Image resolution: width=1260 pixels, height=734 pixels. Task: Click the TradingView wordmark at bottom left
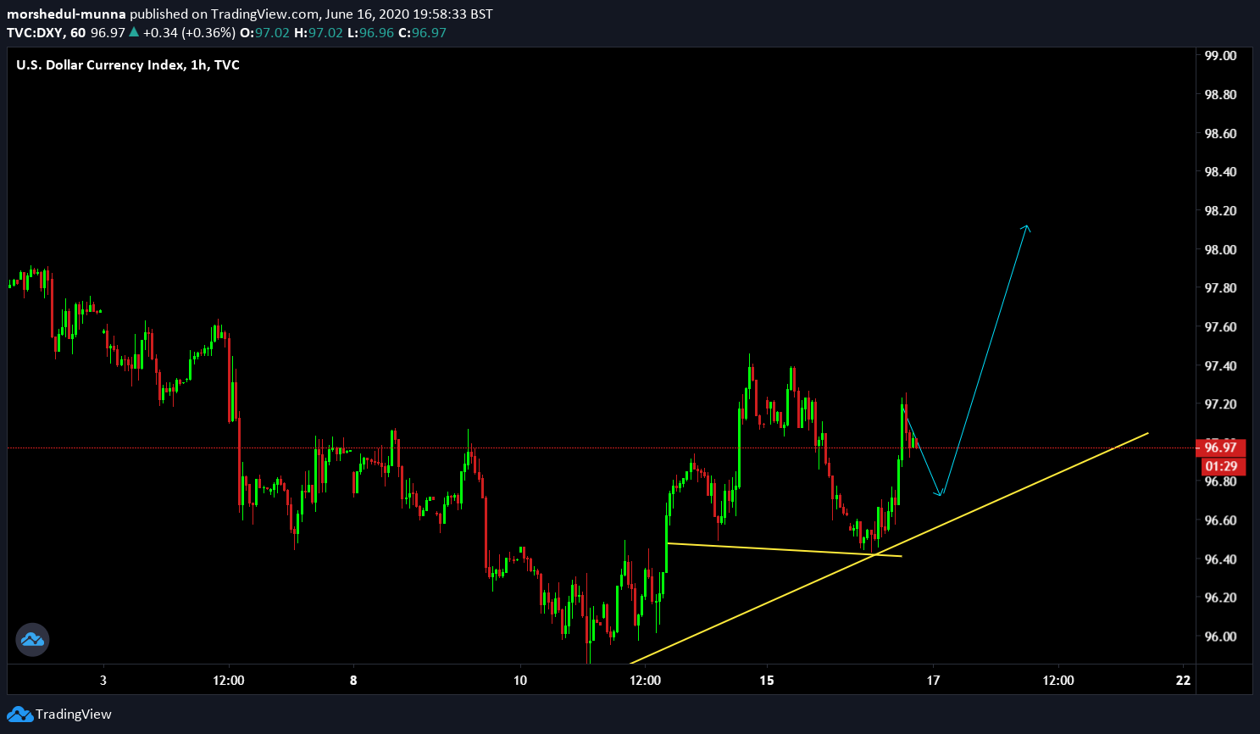click(x=74, y=715)
